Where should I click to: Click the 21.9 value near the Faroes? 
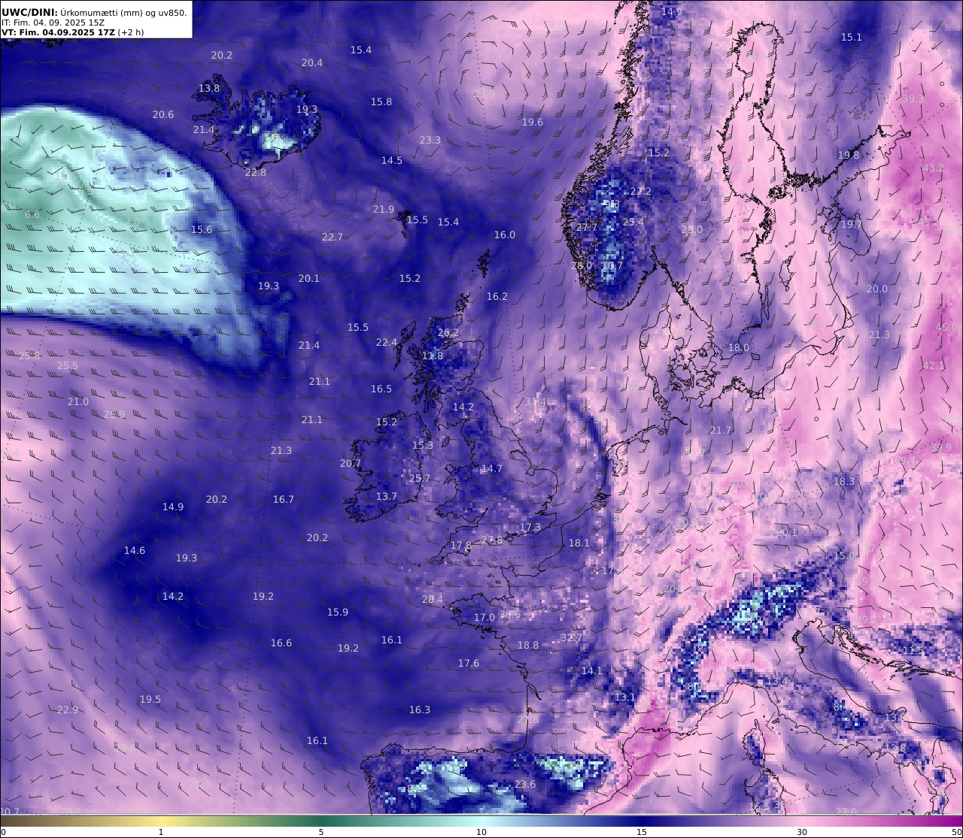[x=384, y=210]
